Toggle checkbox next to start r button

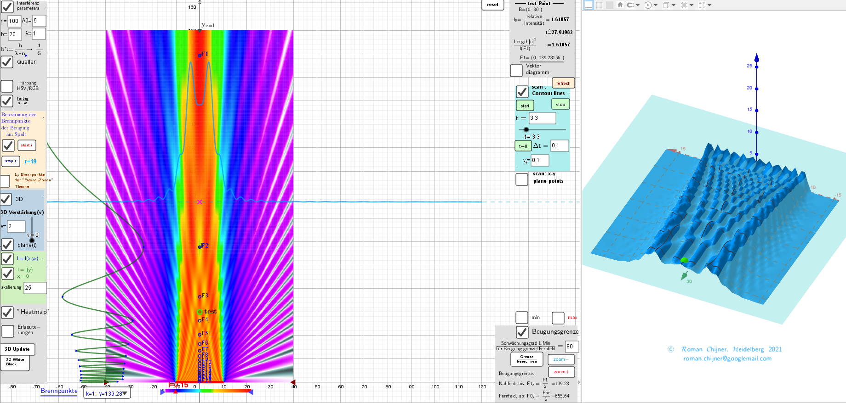pos(8,145)
